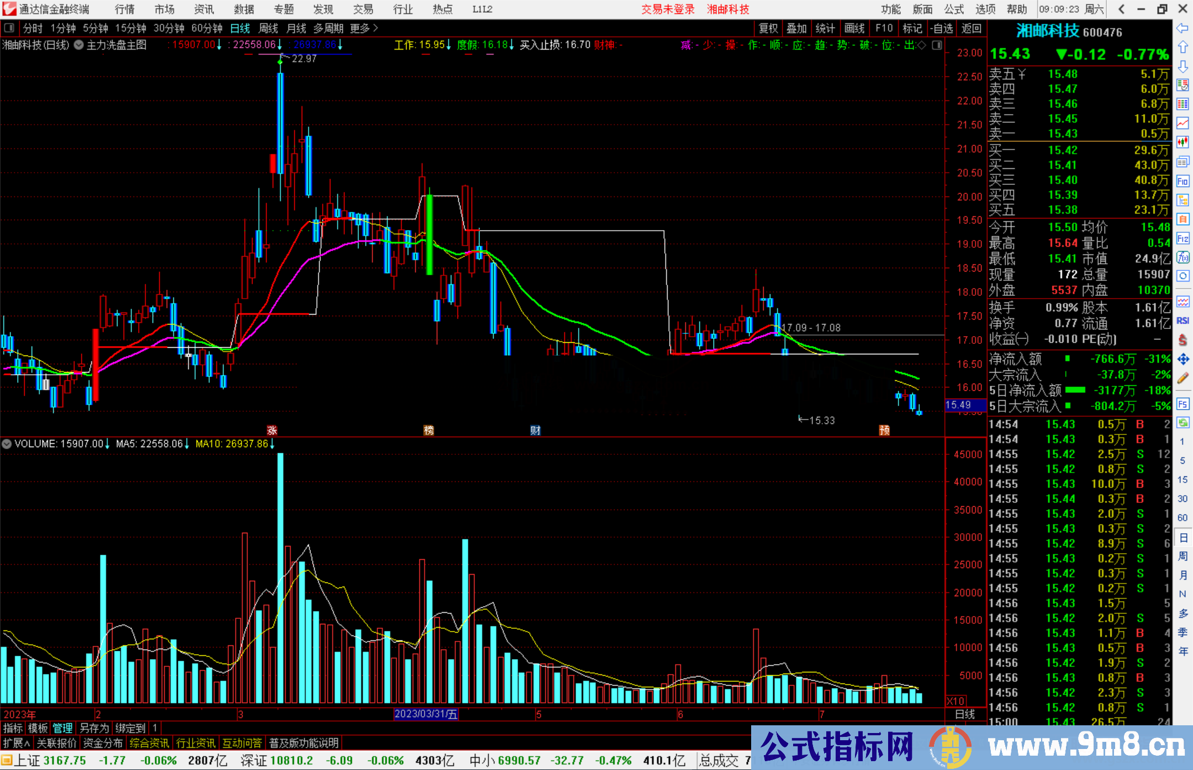Viewport: 1193px width, 770px height.
Task: Open the -自选 dropdown button
Action: [941, 28]
